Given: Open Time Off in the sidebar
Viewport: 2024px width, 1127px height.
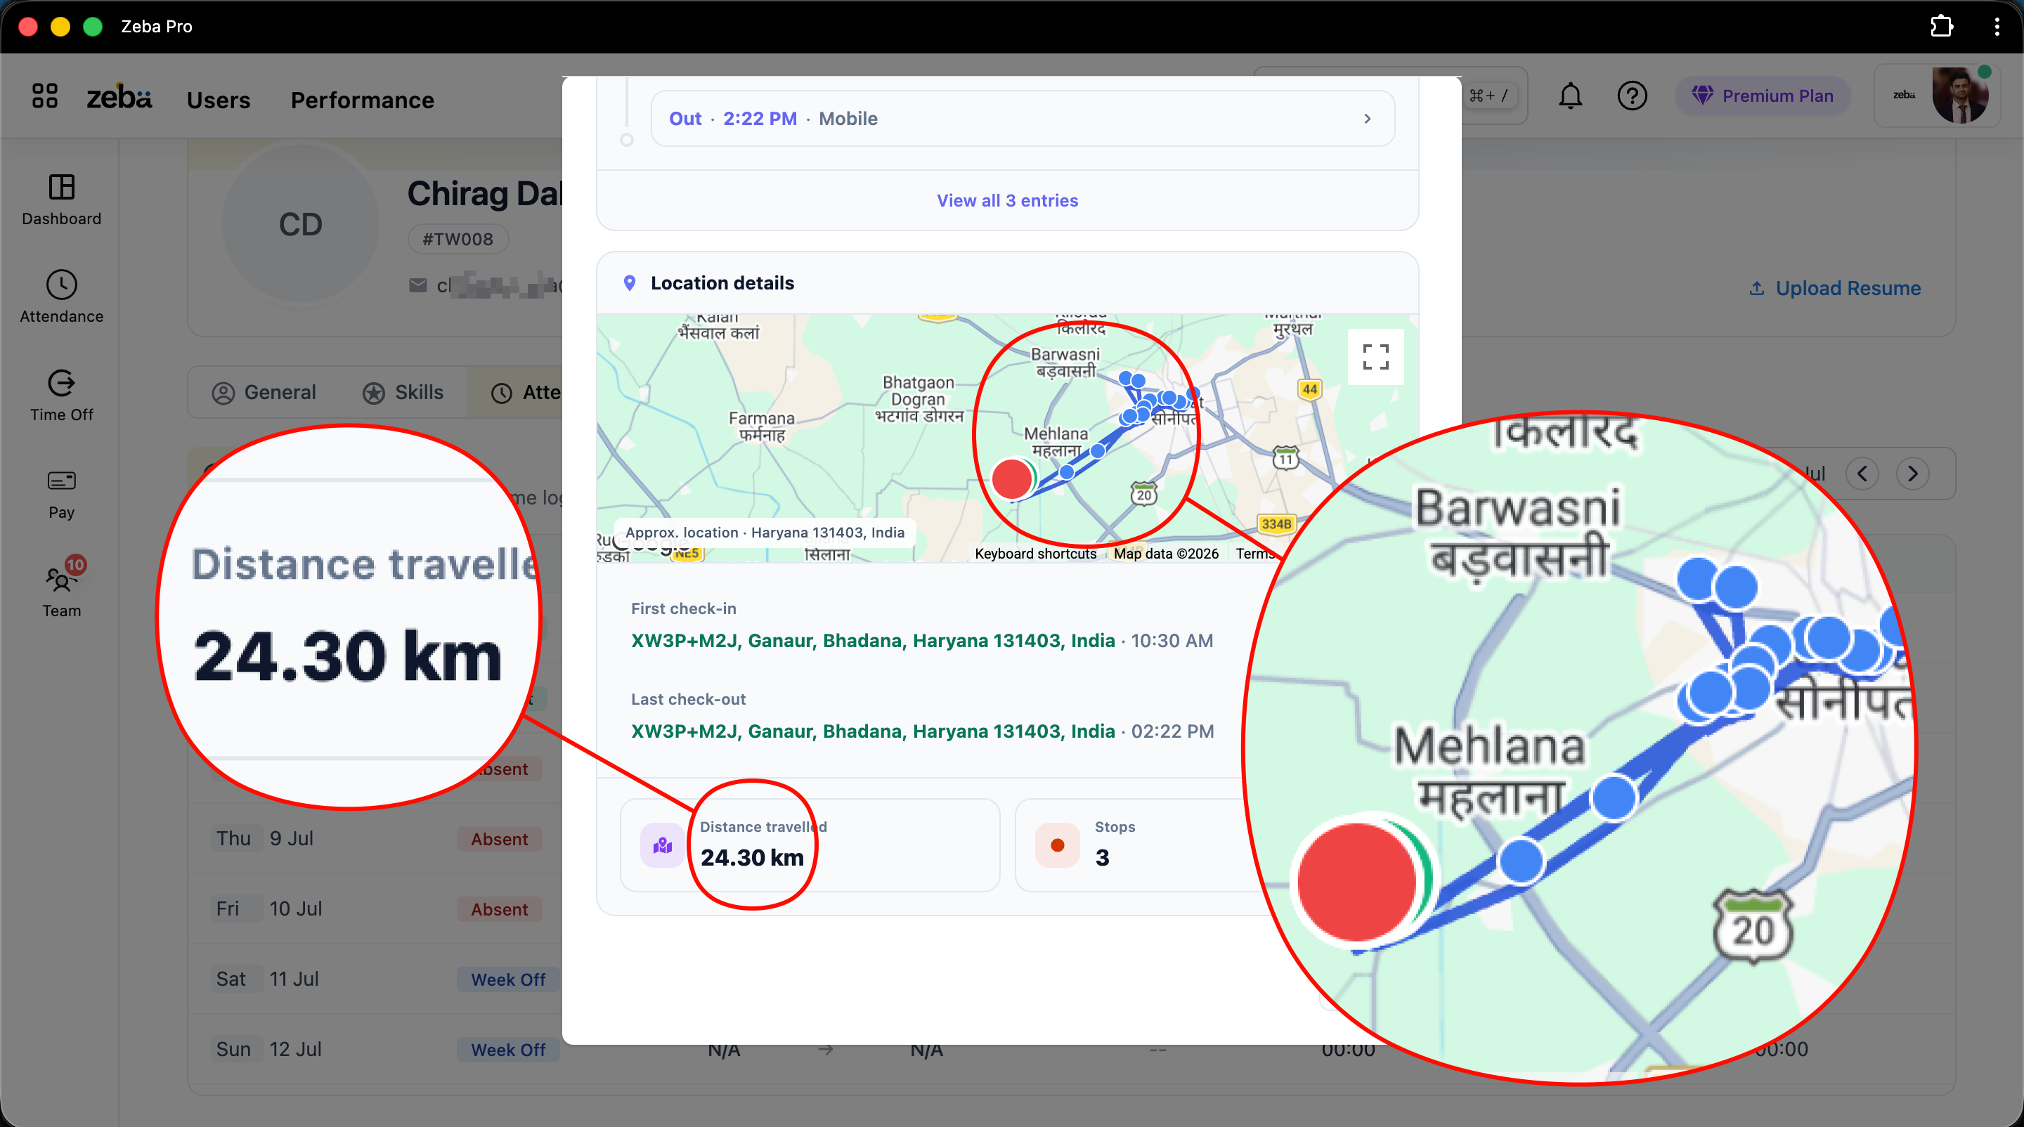Looking at the screenshot, I should coord(61,395).
